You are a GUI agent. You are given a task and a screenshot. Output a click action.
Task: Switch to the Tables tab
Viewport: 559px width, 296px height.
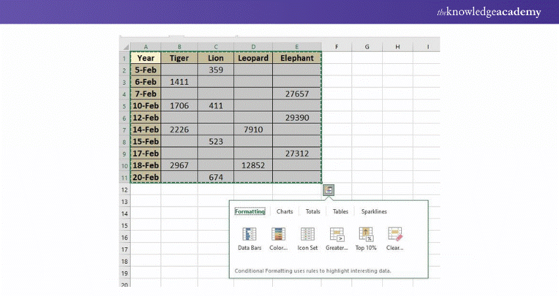point(340,212)
